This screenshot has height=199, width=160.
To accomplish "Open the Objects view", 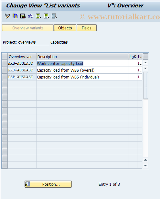I will 65,28.
